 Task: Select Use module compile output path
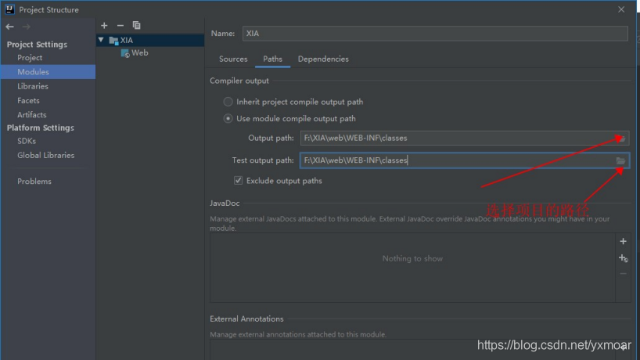click(228, 119)
